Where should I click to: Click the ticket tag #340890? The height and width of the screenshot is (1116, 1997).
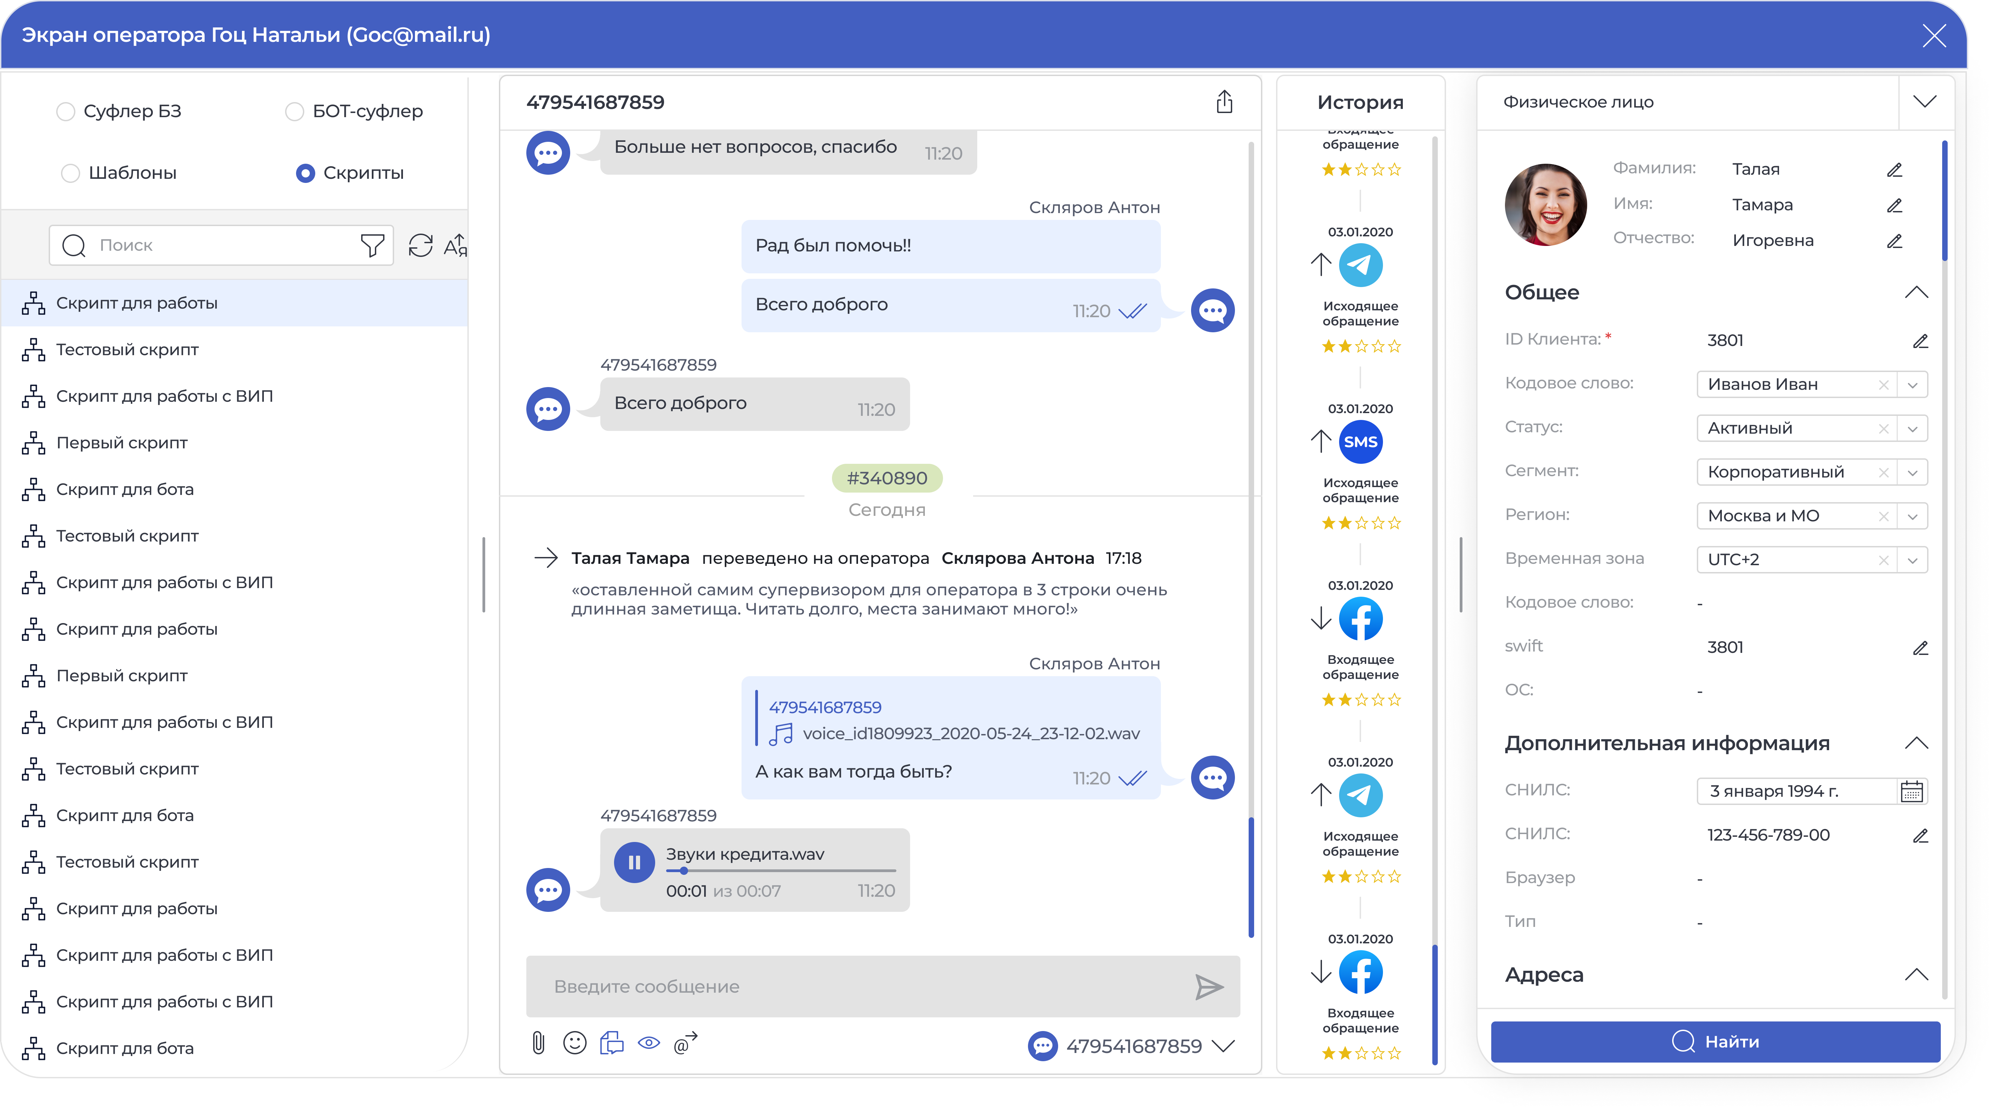[887, 478]
